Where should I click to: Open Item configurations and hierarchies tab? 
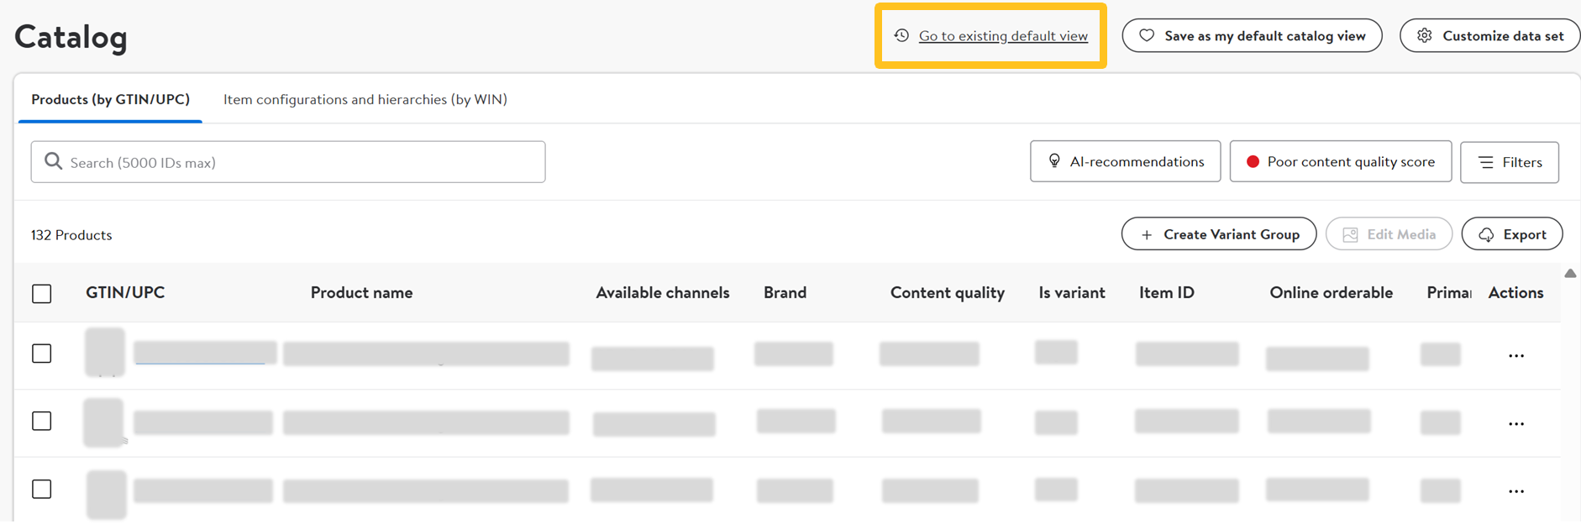click(x=365, y=99)
